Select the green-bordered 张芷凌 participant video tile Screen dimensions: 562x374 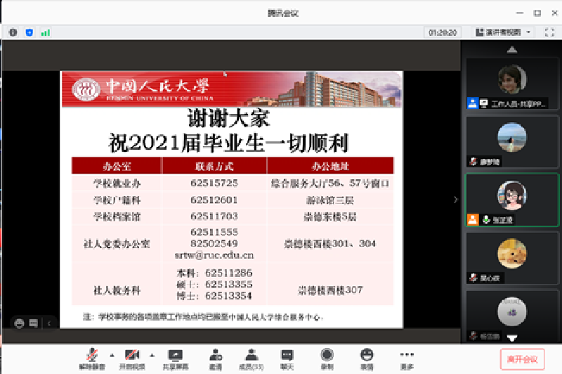point(512,200)
